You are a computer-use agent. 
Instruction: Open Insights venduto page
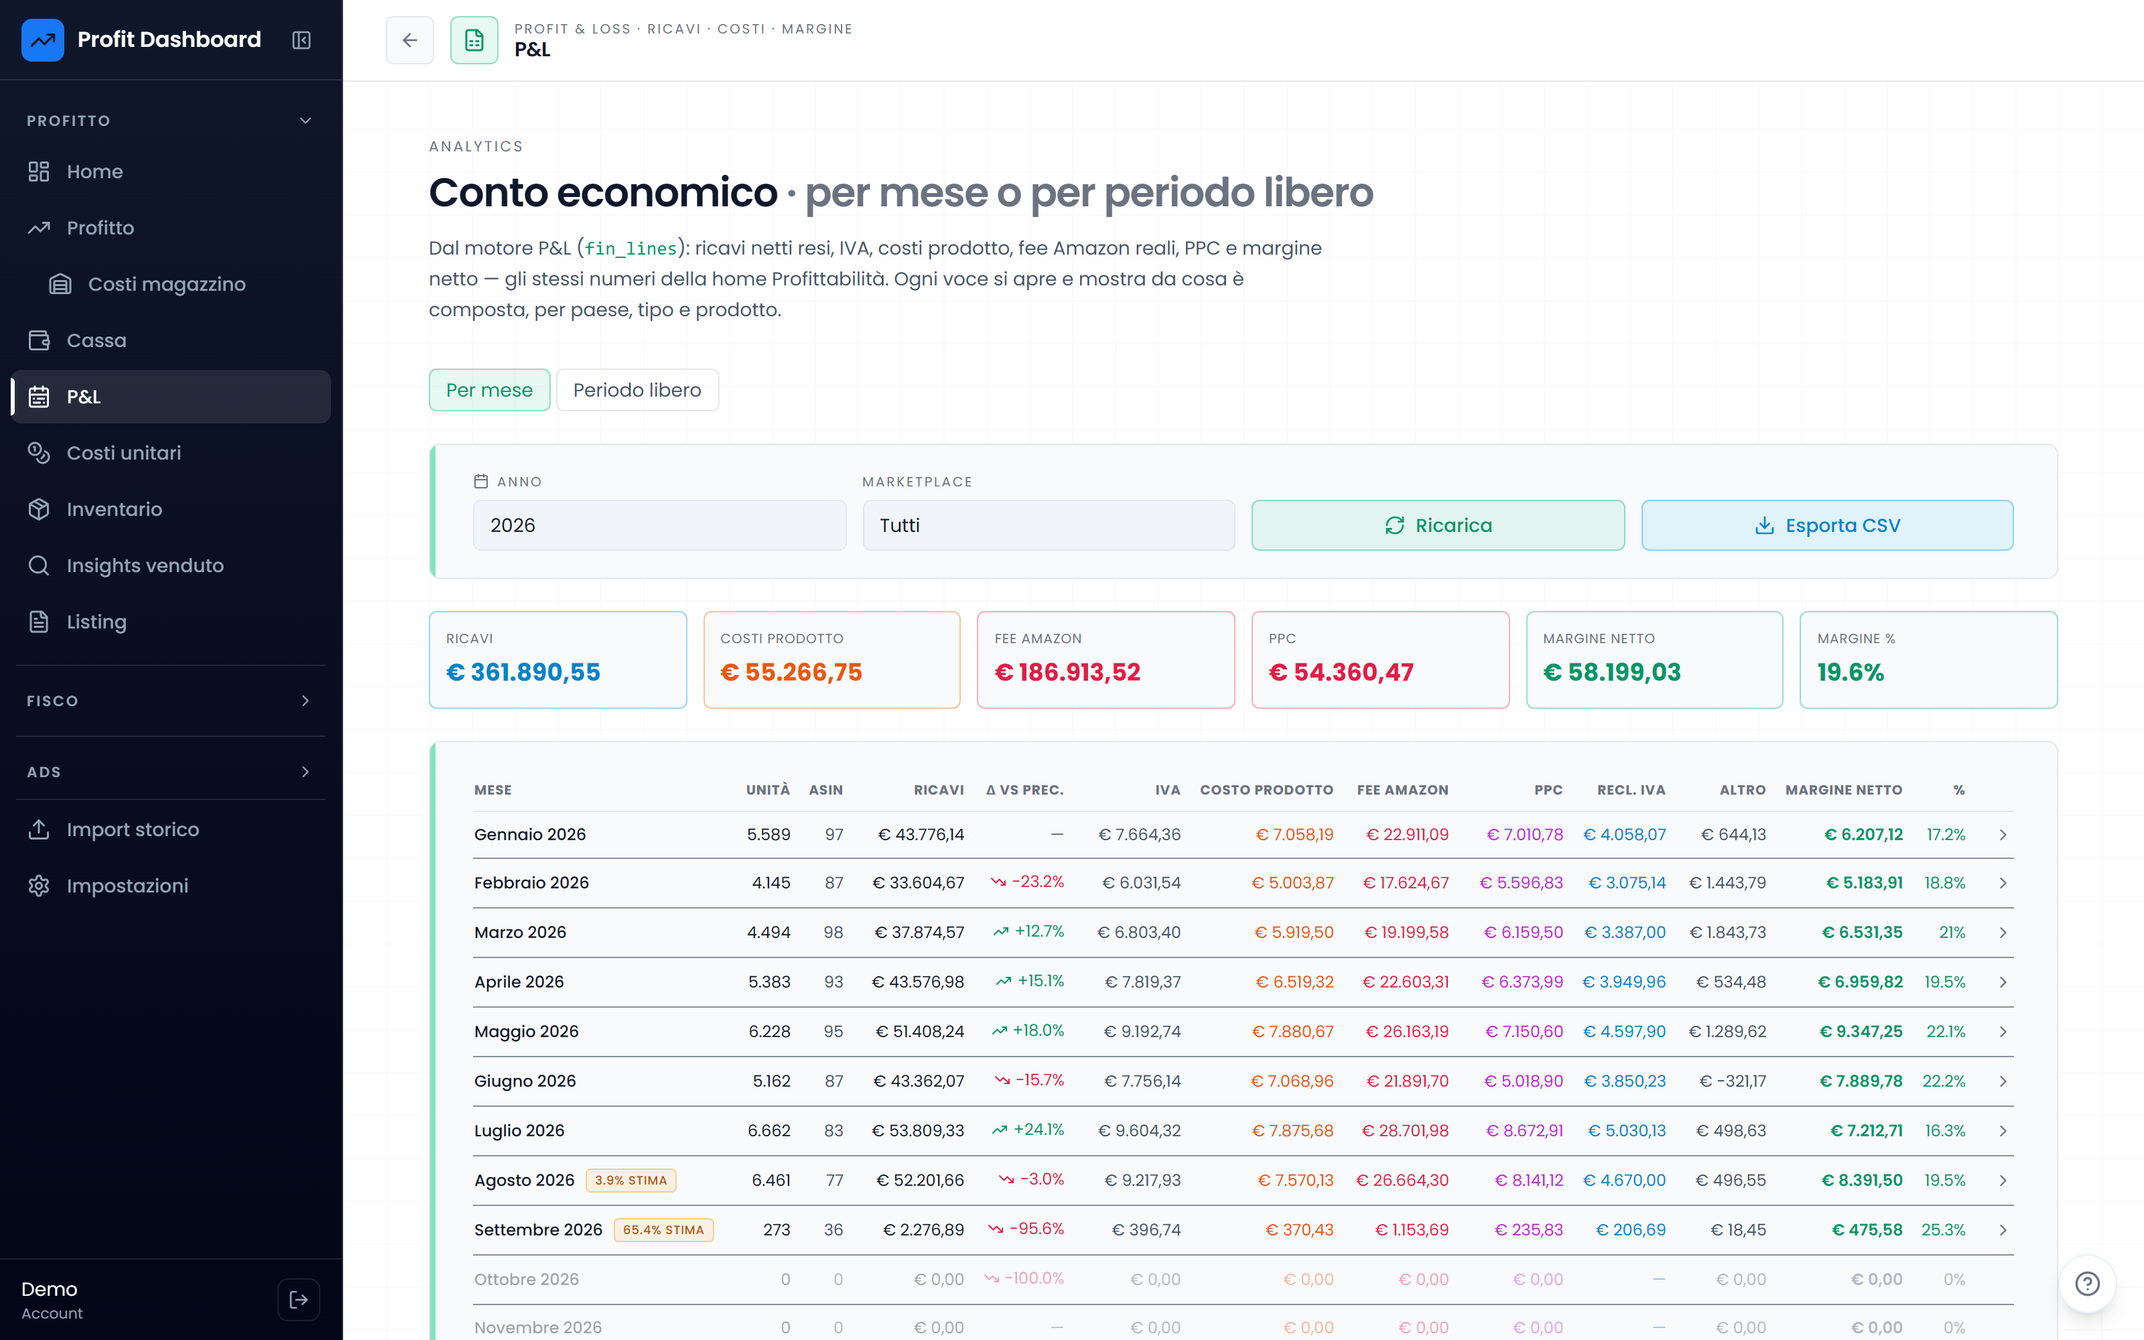[171, 565]
